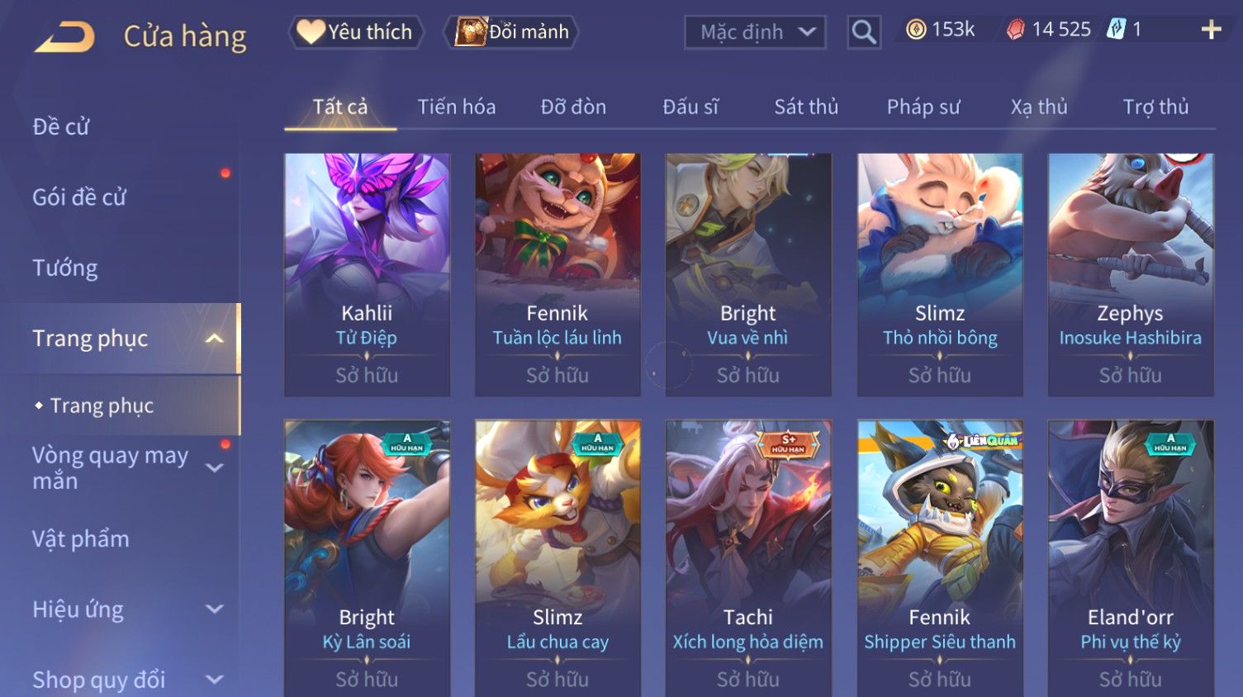Image resolution: width=1243 pixels, height=697 pixels.
Task: Open Gói đề cử in sidebar
Action: click(x=79, y=197)
